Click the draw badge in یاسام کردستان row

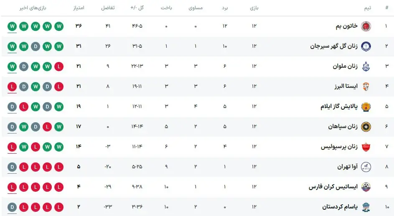coord(12,207)
